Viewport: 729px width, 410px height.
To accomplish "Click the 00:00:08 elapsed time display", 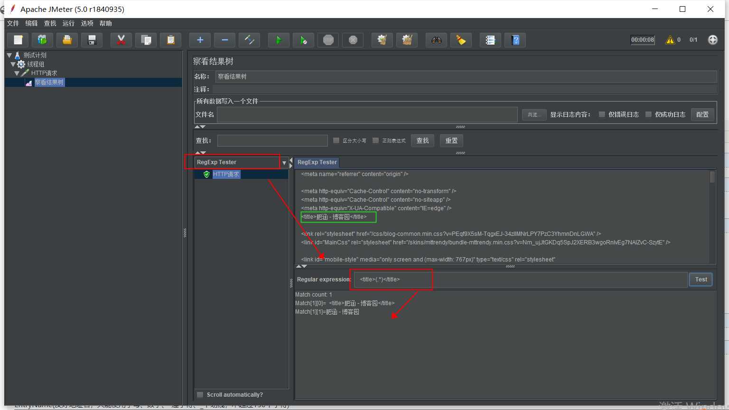I will (643, 40).
